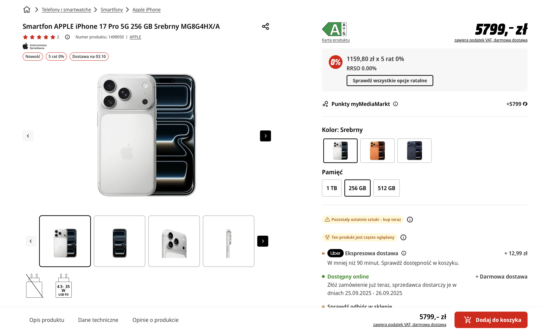Show previous photo using left carousel arrow

[x=28, y=136]
